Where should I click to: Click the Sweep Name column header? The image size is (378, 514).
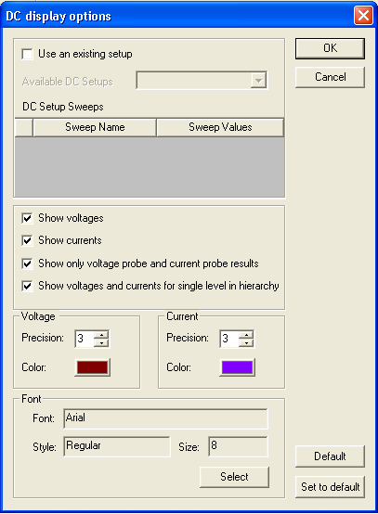click(x=95, y=127)
